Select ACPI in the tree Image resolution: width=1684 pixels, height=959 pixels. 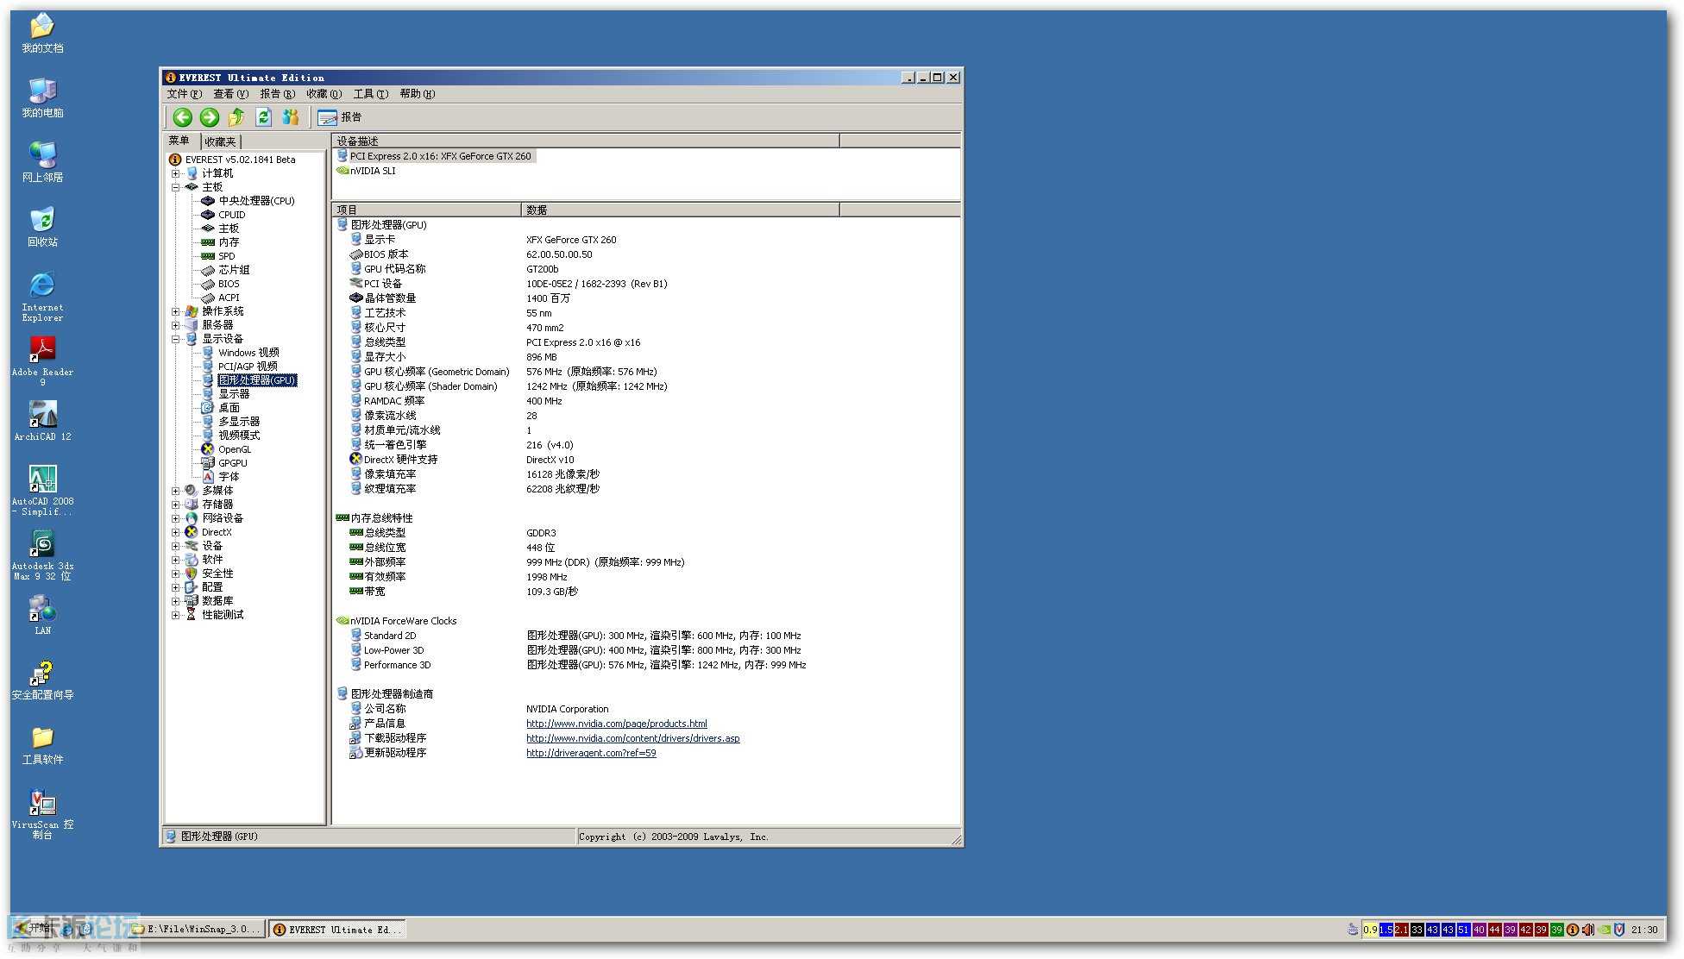229,298
